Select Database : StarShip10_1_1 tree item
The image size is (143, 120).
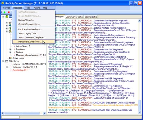click(25, 67)
